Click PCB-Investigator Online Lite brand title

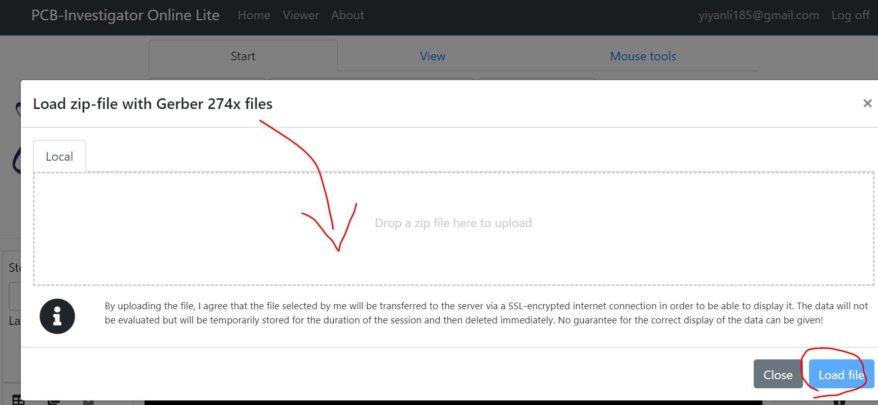point(125,15)
